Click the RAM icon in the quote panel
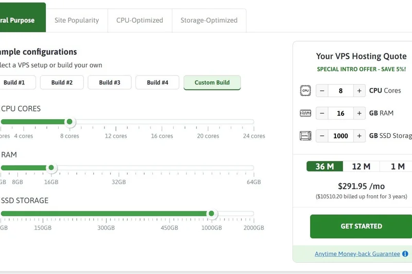 305,113
